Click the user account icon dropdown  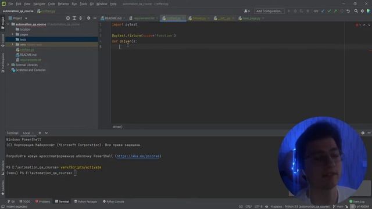[x=246, y=11]
